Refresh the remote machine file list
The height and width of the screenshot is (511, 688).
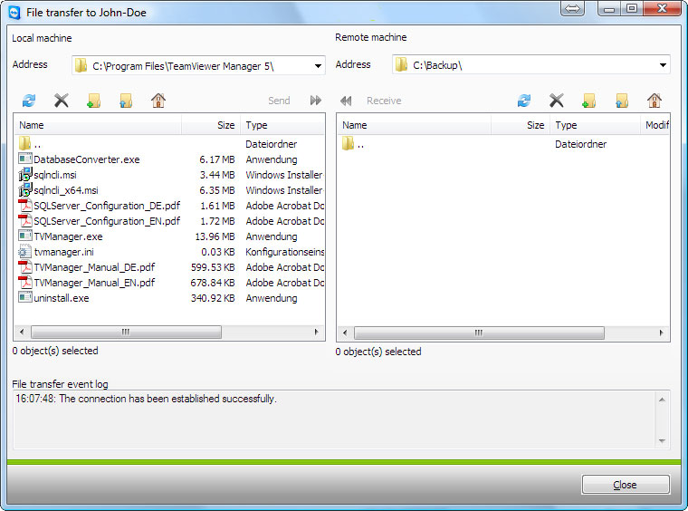pyautogui.click(x=524, y=101)
